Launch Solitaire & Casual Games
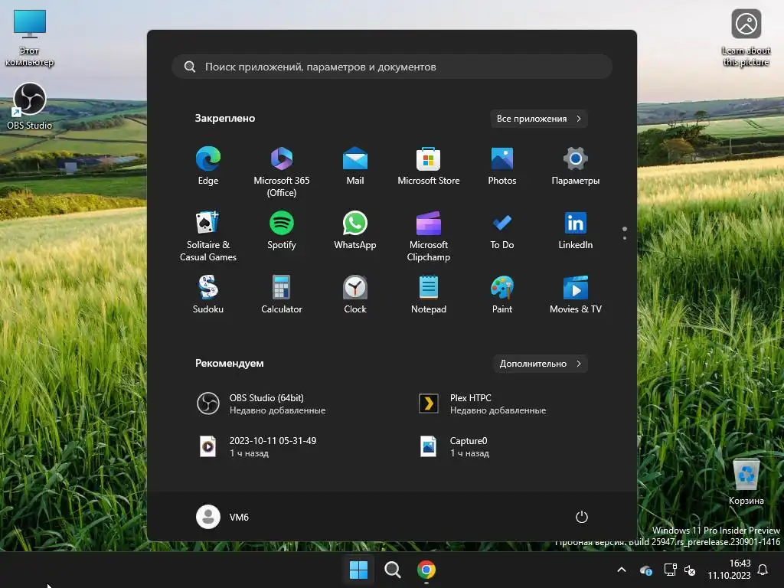Screen dimensions: 784x588 pyautogui.click(x=208, y=236)
